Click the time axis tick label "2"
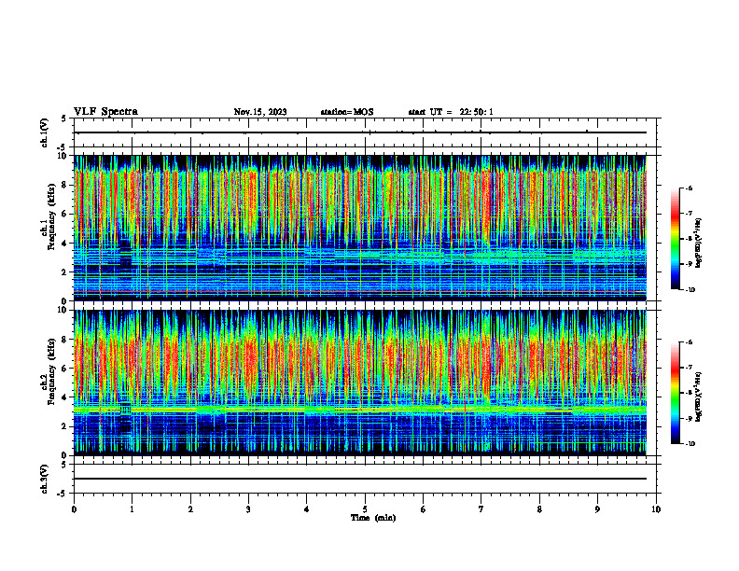This screenshot has height=571, width=739. click(190, 509)
